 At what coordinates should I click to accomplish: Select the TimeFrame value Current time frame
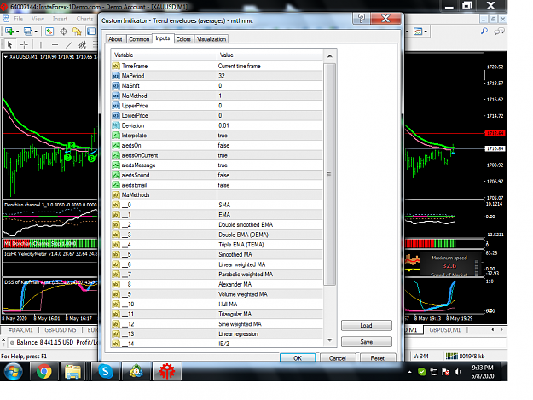click(x=269, y=66)
